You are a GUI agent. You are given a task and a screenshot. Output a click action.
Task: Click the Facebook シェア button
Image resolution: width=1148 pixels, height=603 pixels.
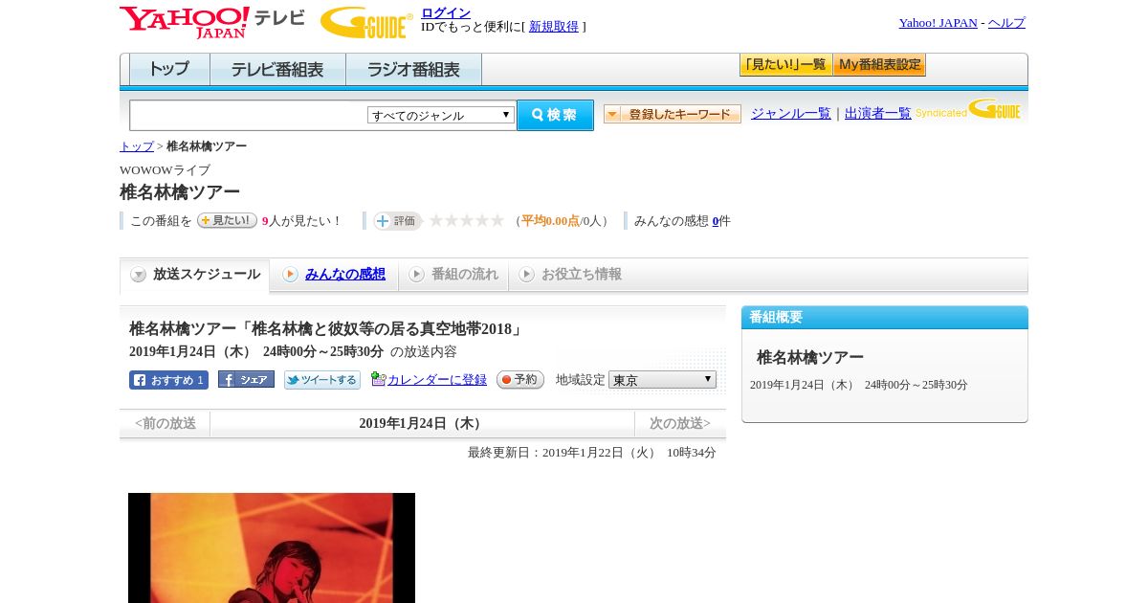click(246, 380)
